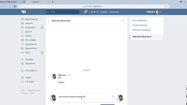Show Важные сообщения

tap(141, 30)
